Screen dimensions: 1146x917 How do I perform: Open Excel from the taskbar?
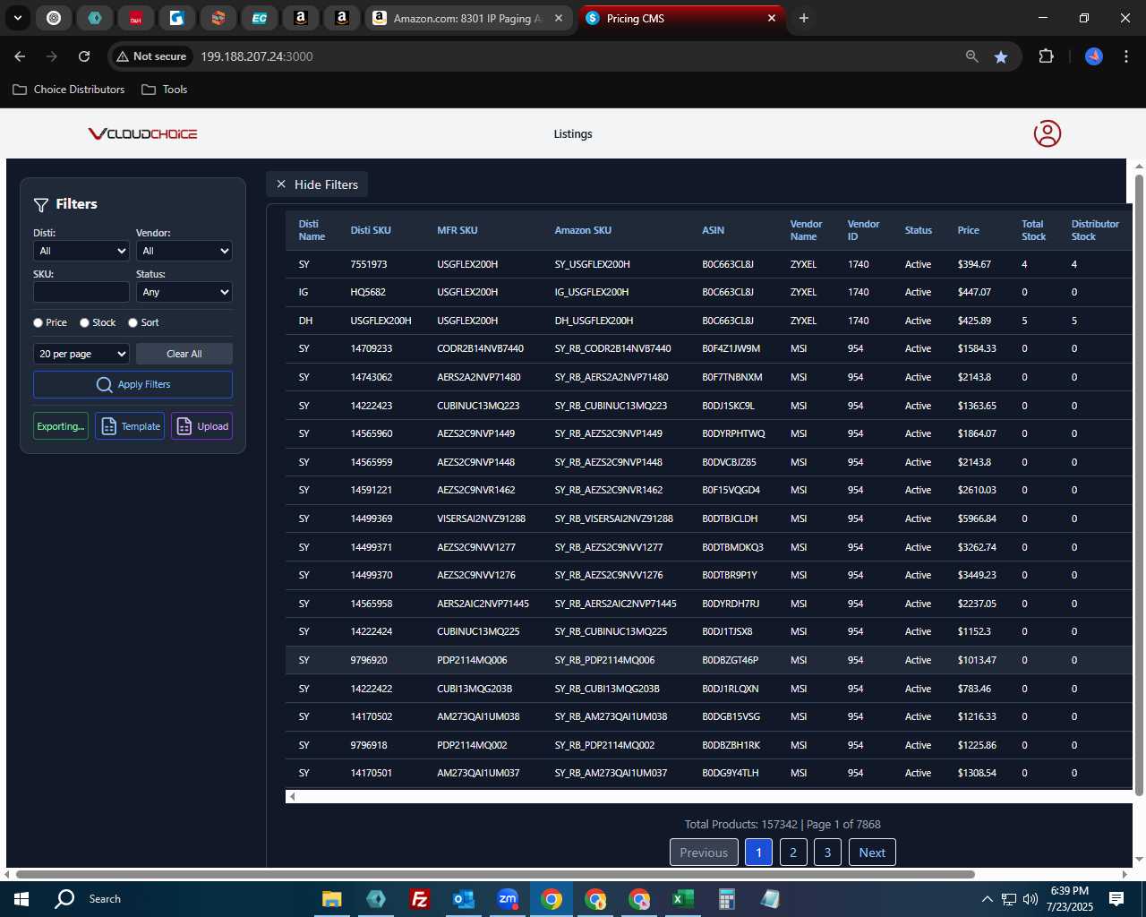click(x=682, y=899)
